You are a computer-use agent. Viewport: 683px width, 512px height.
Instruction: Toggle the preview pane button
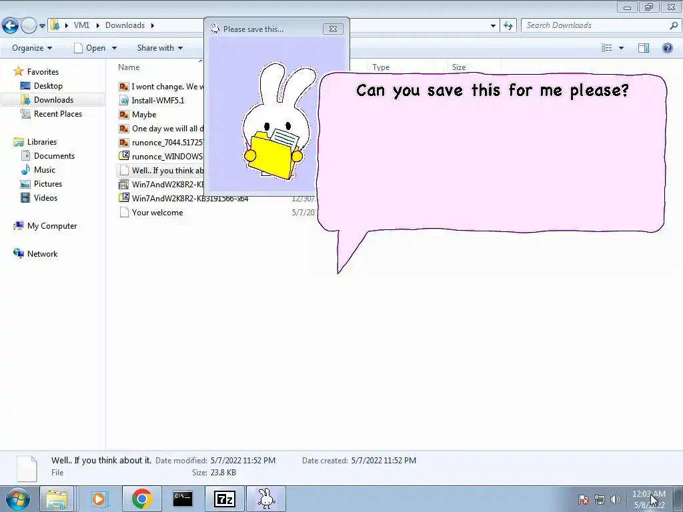point(644,48)
